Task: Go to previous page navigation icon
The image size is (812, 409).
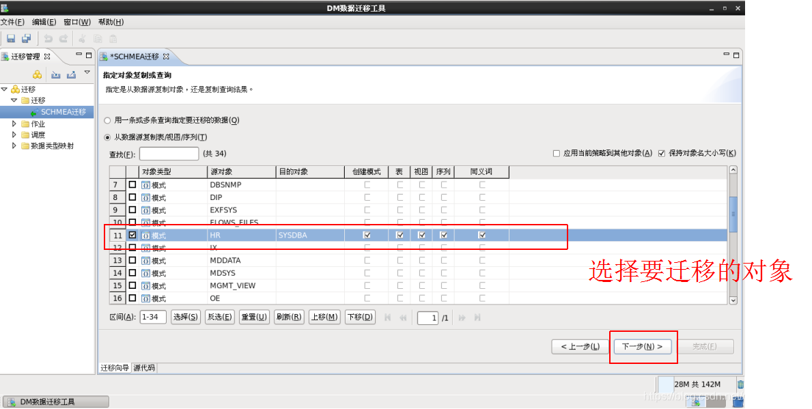Action: point(403,318)
